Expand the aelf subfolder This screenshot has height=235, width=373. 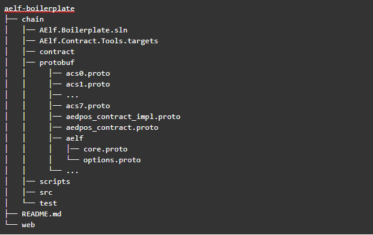[74, 138]
